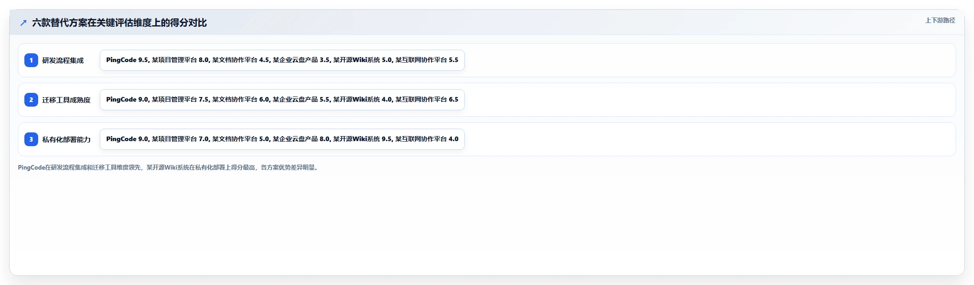Image resolution: width=974 pixels, height=285 pixels.
Task: Select the 私有化部署能力 label
Action: (x=66, y=140)
